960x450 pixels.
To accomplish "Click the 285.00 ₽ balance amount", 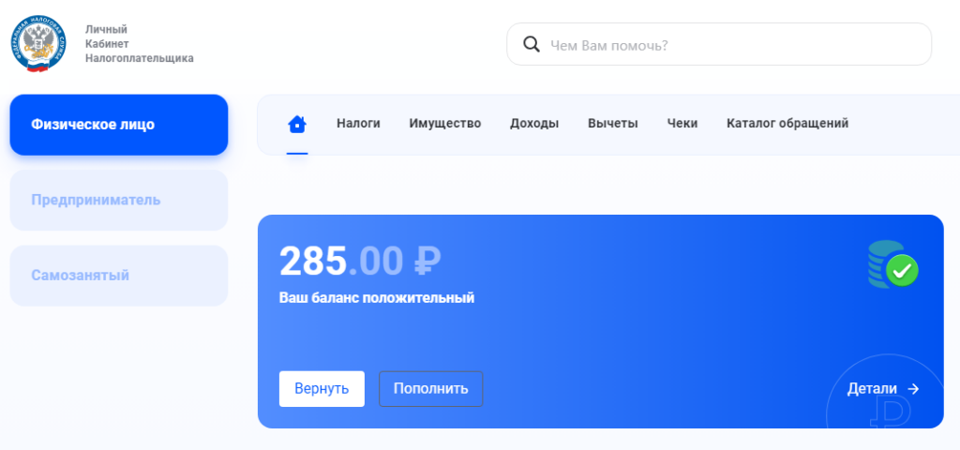I will 360,262.
